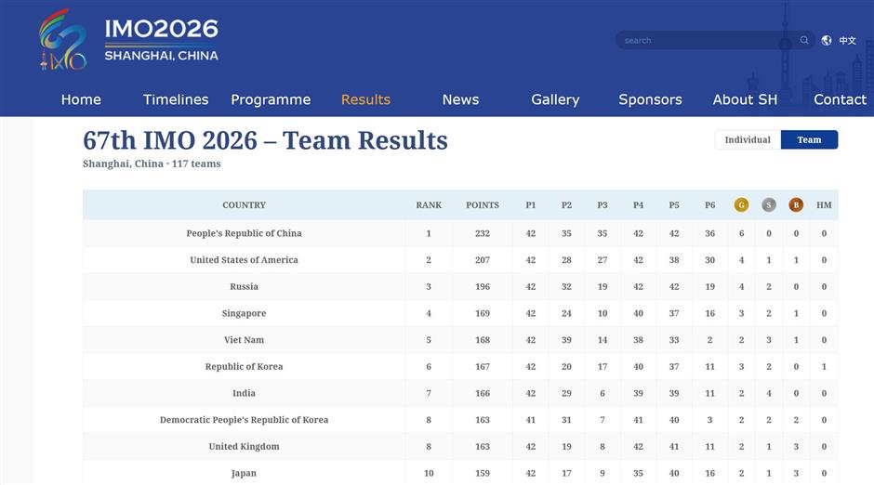The image size is (874, 485).
Task: Click the search magnifier icon
Action: 803,40
